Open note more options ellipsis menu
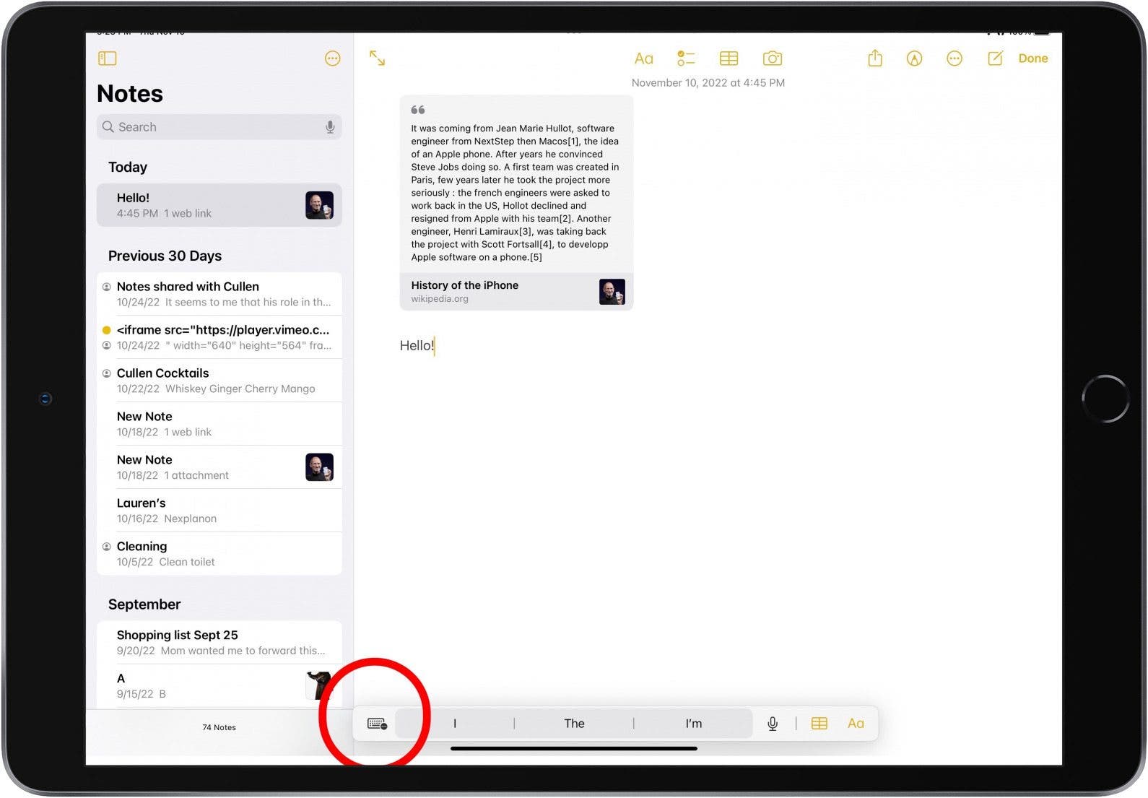Image resolution: width=1148 pixels, height=798 pixels. pos(954,58)
